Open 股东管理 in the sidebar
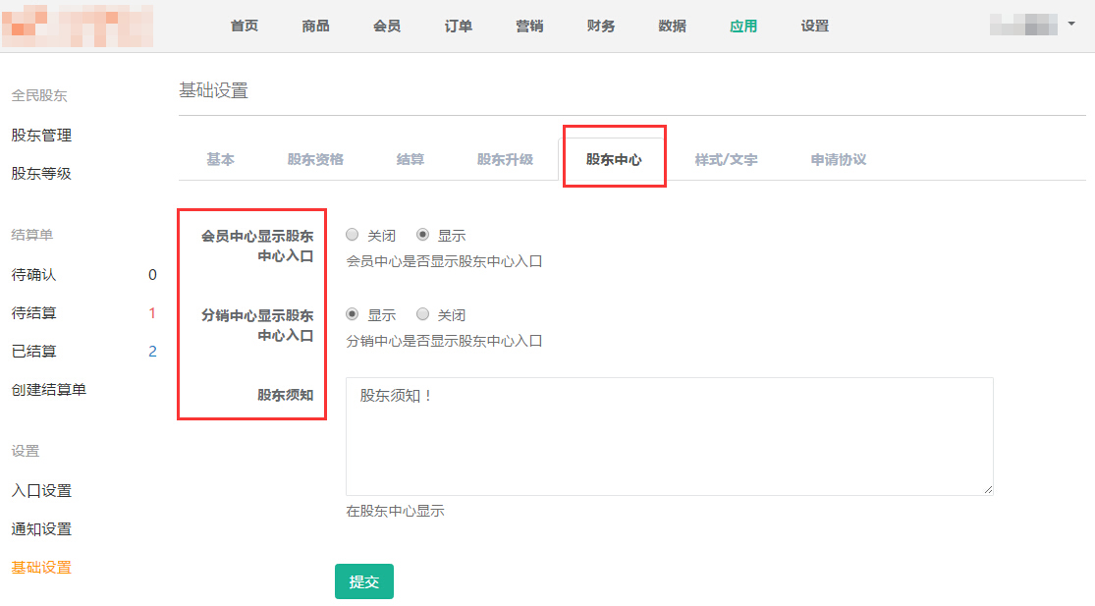The height and width of the screenshot is (606, 1095). pyautogui.click(x=41, y=136)
